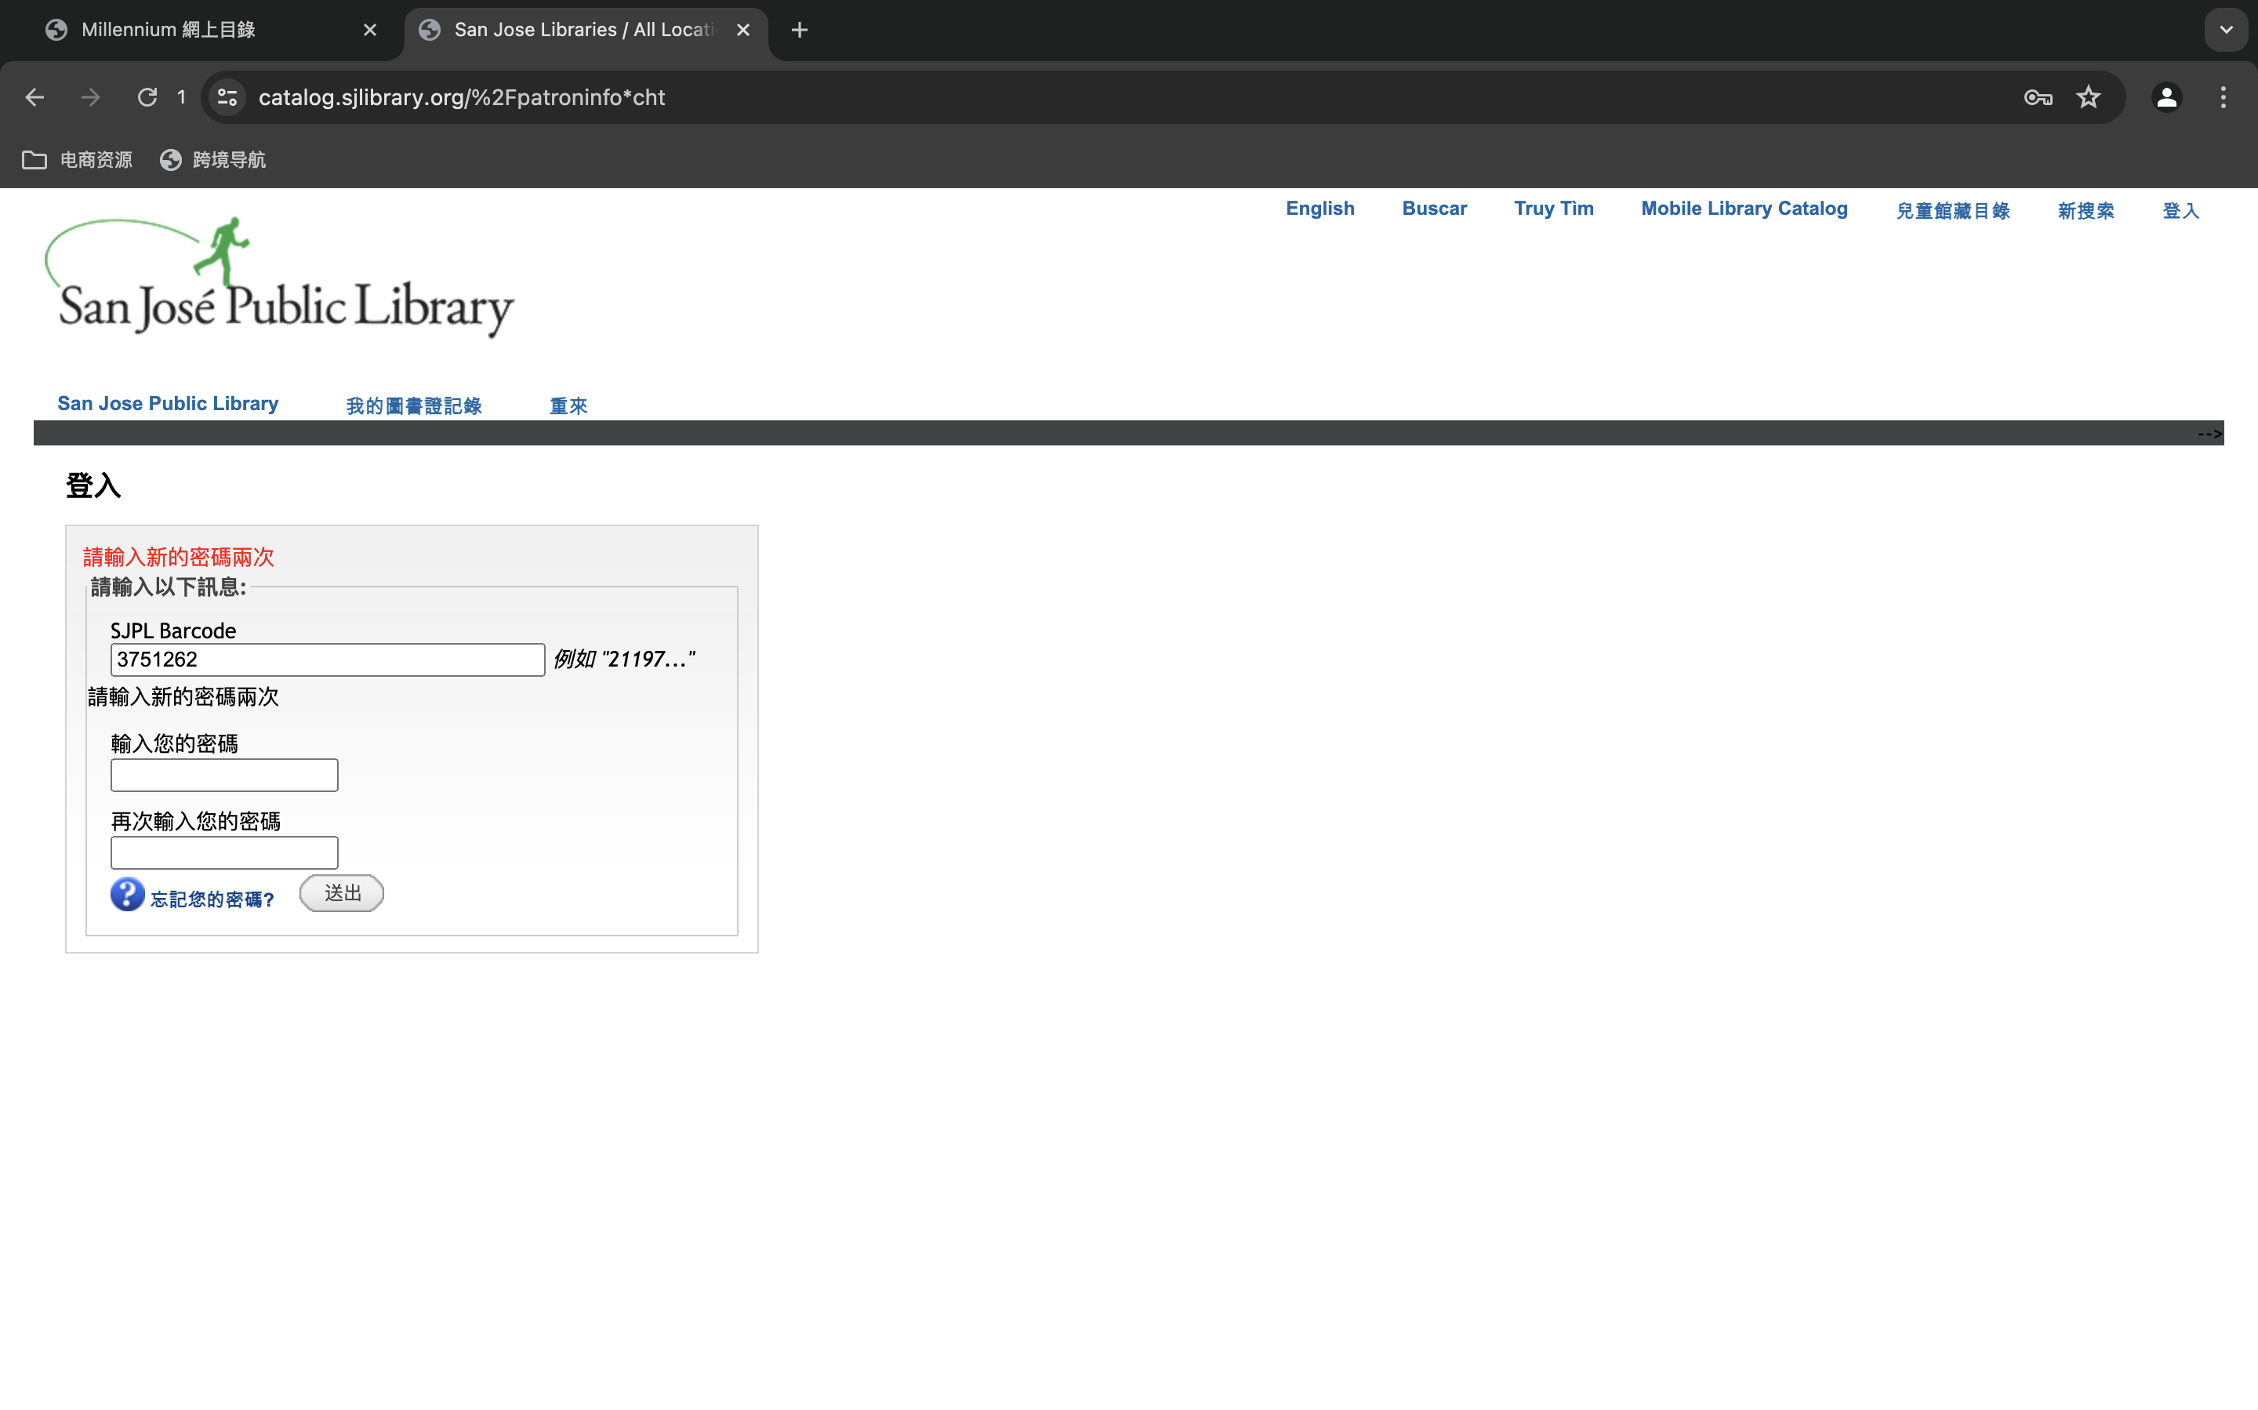Open the Chrome profile icon
This screenshot has height=1410, width=2258.
click(x=2166, y=97)
